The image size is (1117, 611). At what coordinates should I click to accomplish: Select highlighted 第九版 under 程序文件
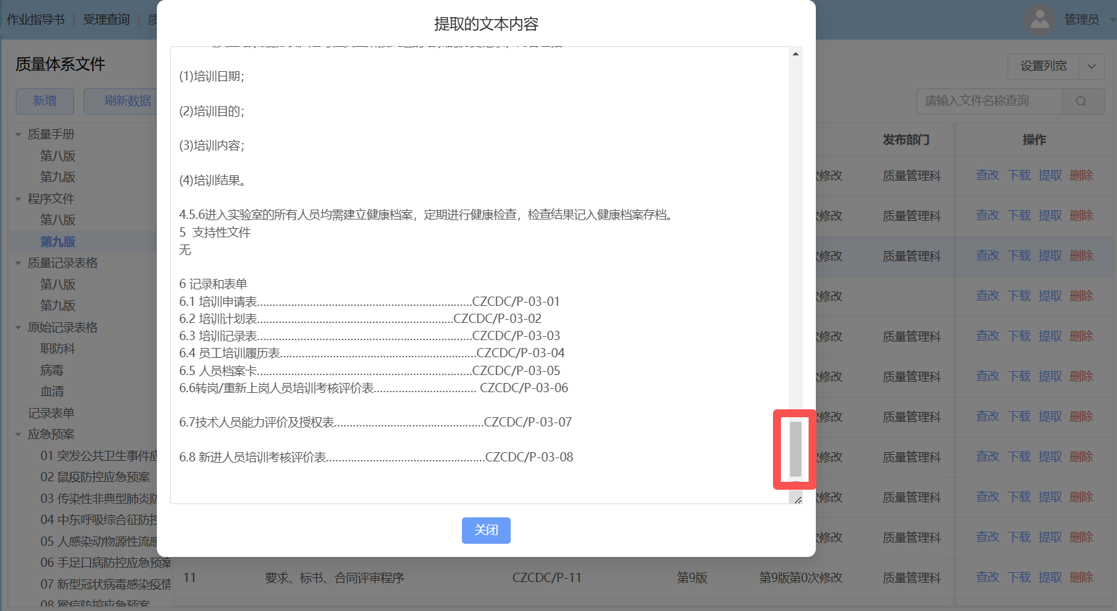58,241
